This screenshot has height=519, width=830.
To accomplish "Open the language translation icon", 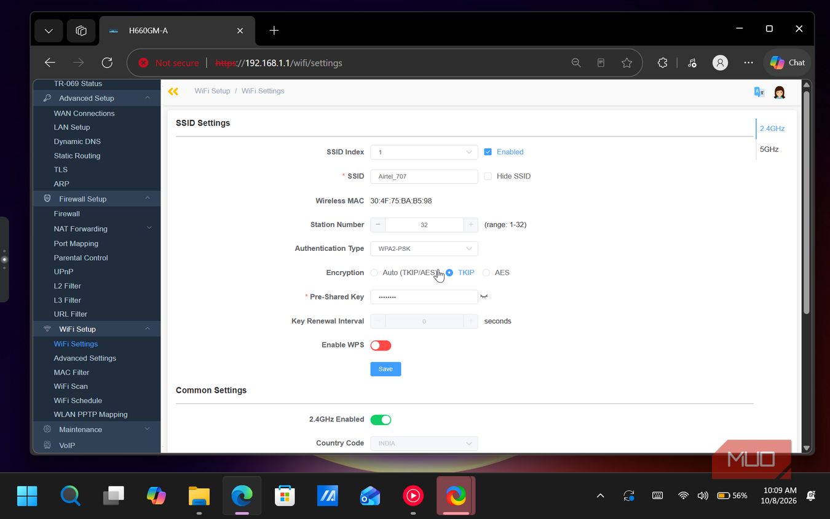I will [759, 92].
